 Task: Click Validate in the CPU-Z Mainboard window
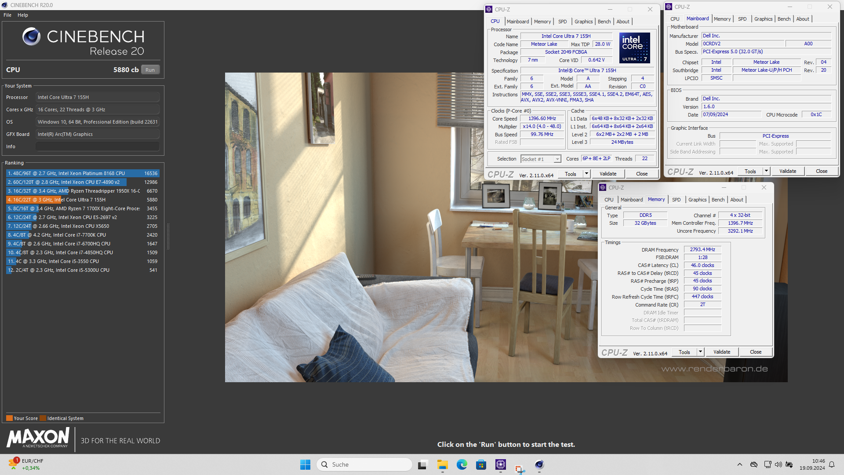[788, 171]
